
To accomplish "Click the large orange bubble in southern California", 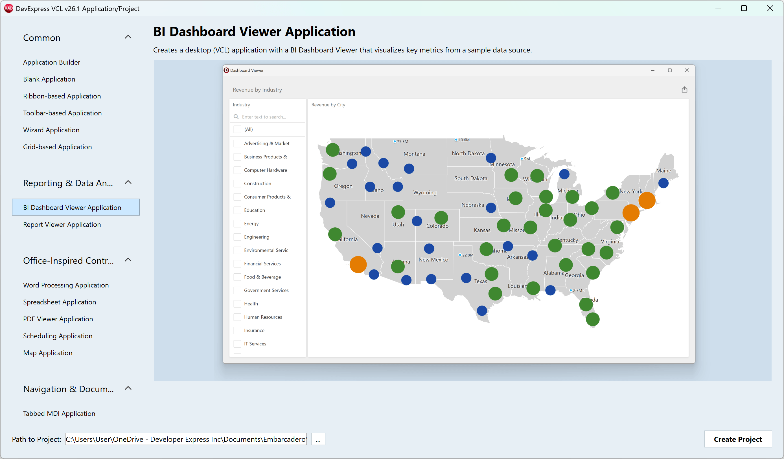I will (x=358, y=264).
